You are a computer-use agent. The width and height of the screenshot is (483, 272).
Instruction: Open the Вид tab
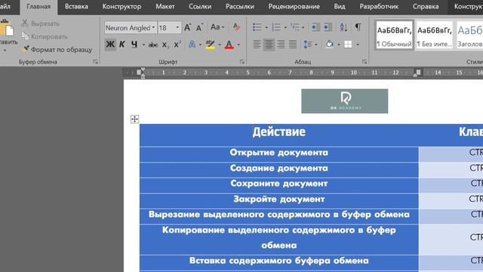(340, 7)
